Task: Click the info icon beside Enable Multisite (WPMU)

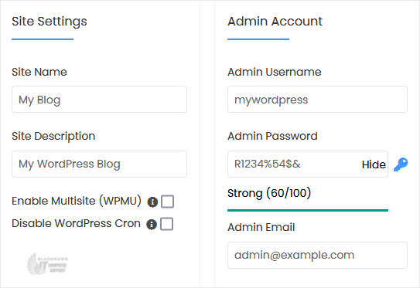Action: (152, 202)
